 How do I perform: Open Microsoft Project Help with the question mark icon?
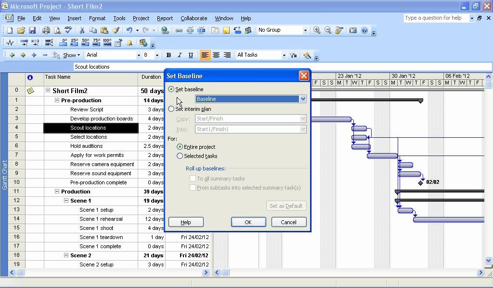pyautogui.click(x=364, y=30)
